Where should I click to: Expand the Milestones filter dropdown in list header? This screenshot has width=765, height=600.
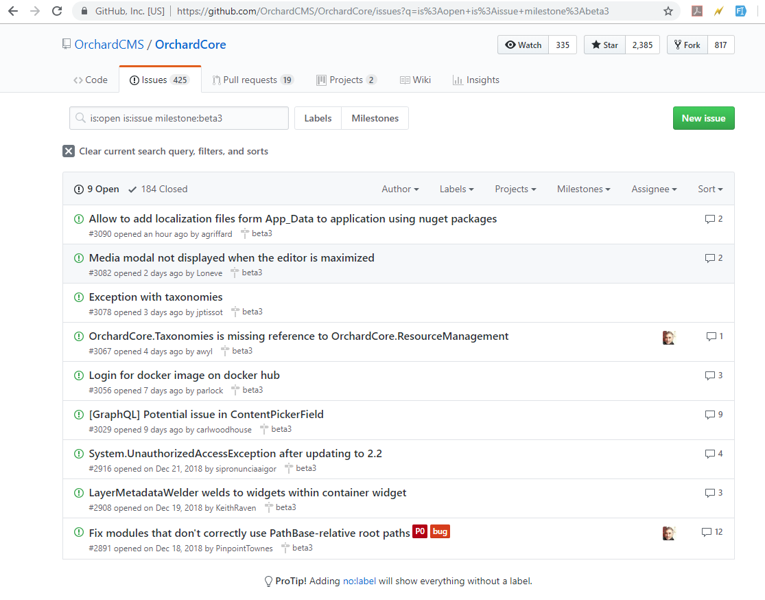tap(583, 189)
